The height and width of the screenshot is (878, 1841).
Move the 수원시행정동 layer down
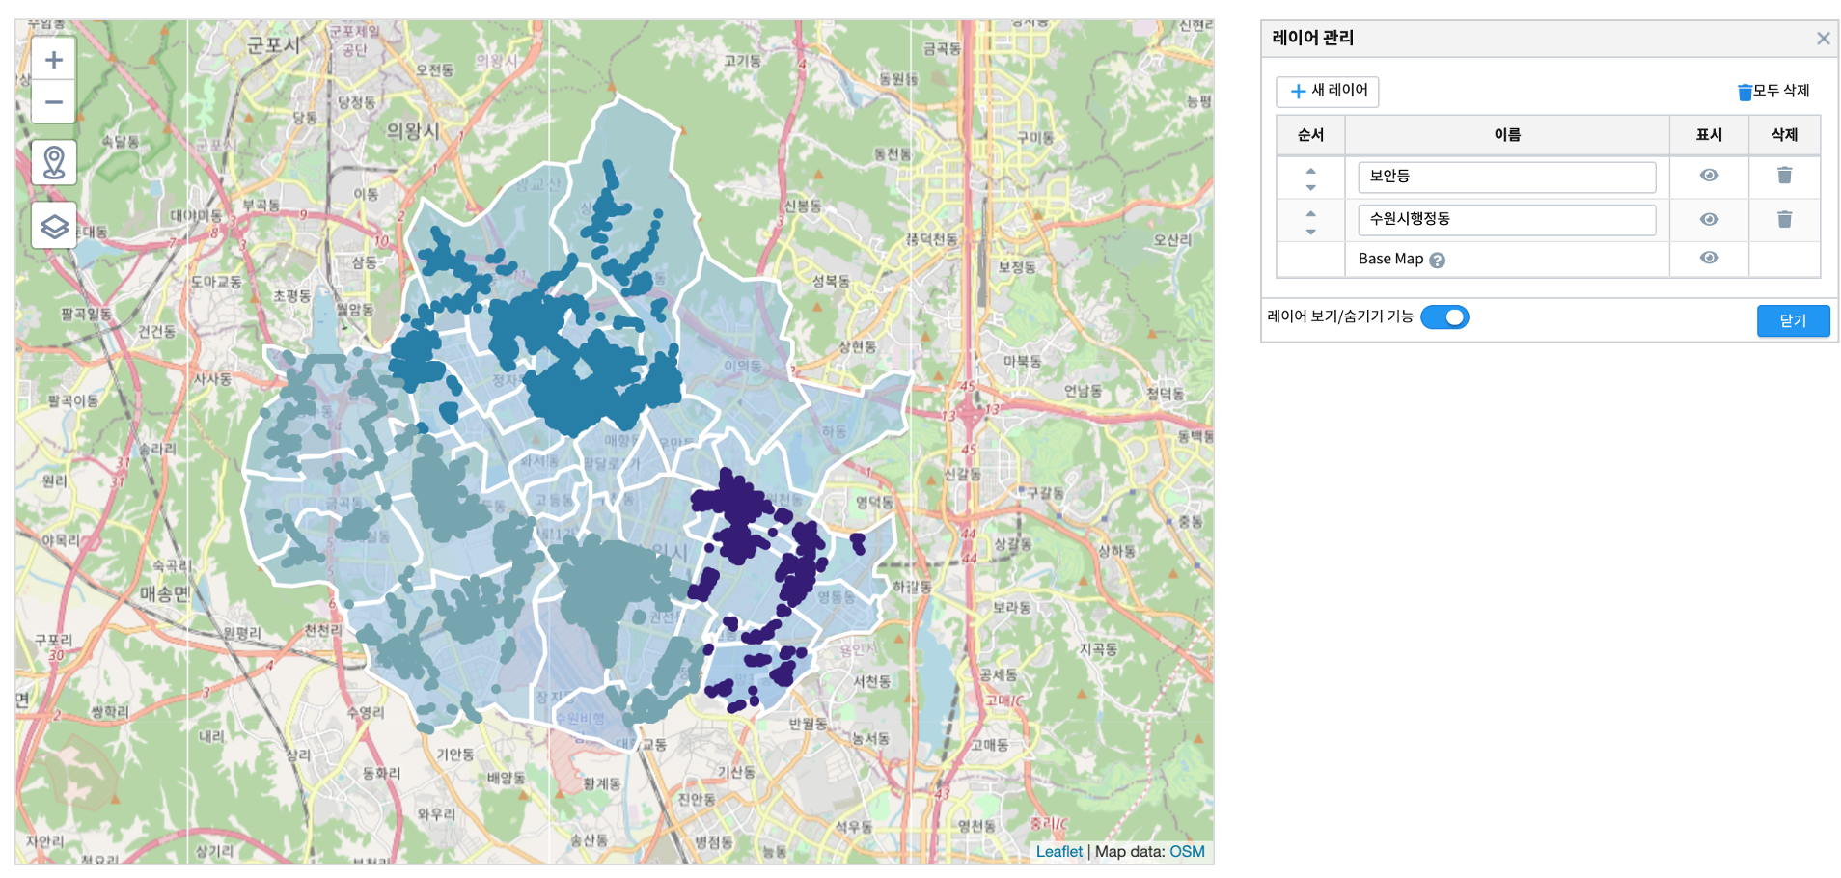1310,232
